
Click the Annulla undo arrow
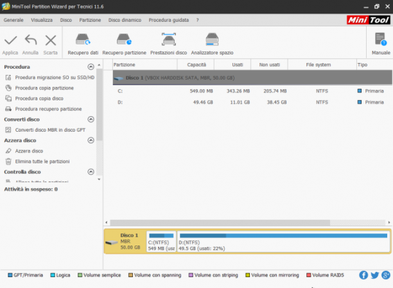(31, 40)
